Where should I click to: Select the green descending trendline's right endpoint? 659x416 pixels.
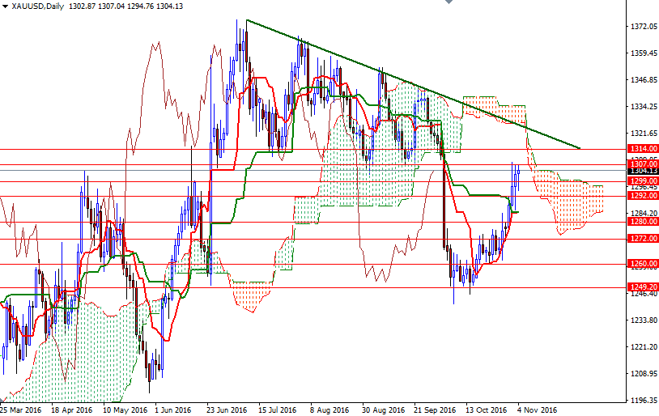tap(580, 148)
